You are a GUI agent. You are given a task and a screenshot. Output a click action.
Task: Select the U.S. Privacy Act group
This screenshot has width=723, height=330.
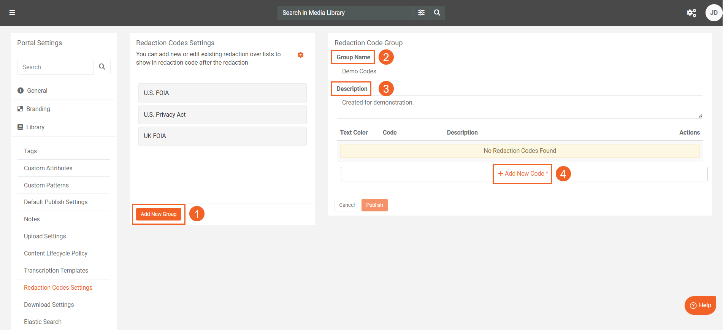pos(222,114)
